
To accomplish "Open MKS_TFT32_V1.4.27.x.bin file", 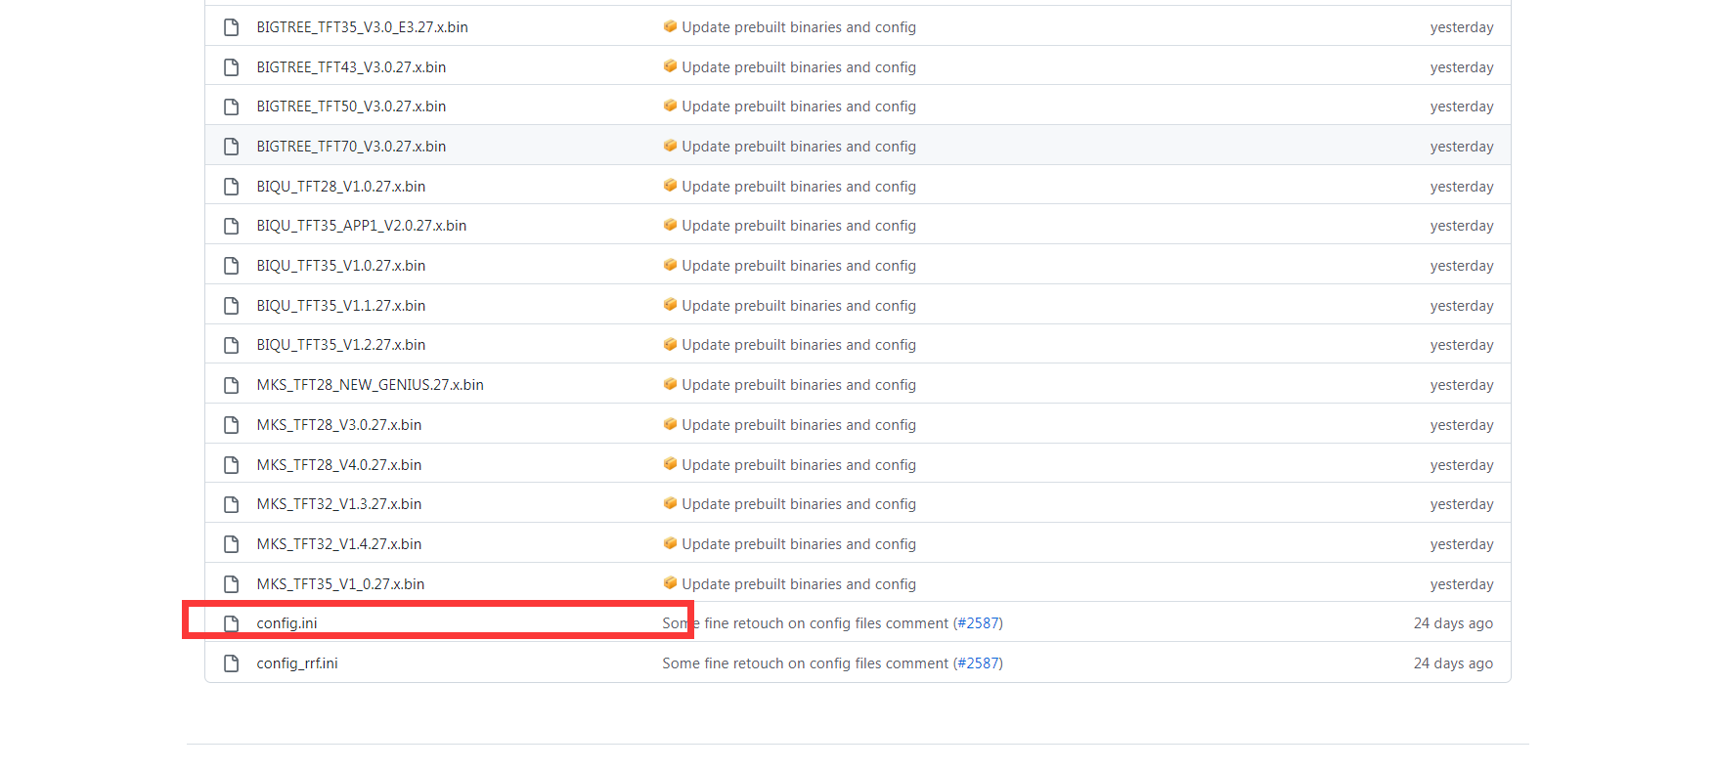I will coord(338,544).
